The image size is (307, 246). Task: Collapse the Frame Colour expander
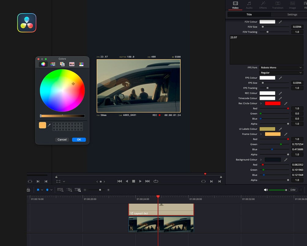pos(261,134)
